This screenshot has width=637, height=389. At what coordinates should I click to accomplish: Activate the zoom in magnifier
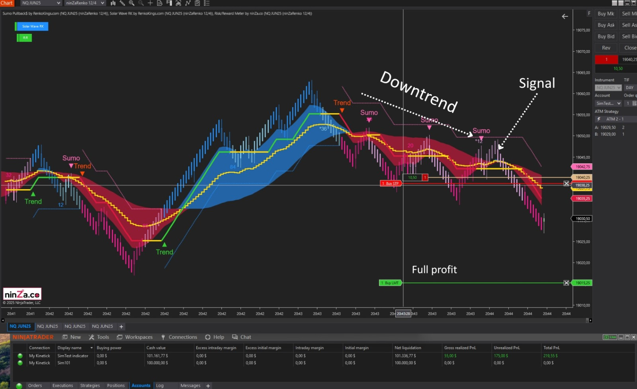(x=131, y=3)
